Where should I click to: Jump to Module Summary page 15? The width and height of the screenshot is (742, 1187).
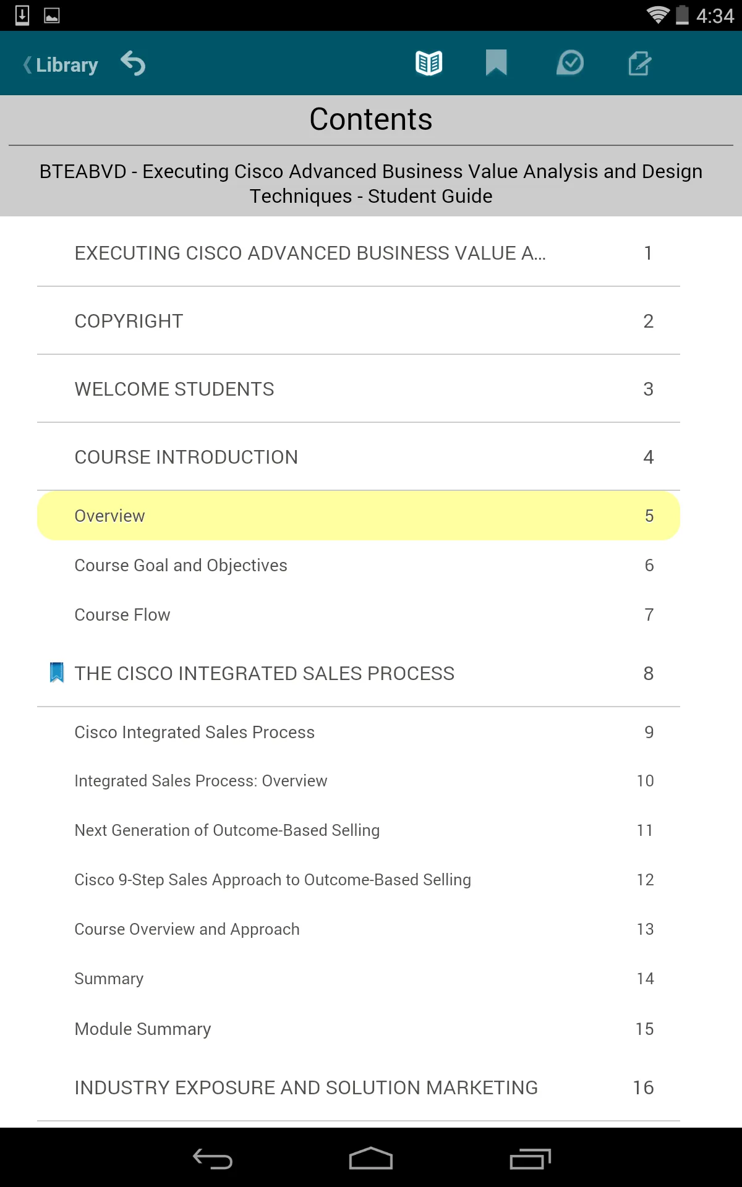[x=359, y=1029]
